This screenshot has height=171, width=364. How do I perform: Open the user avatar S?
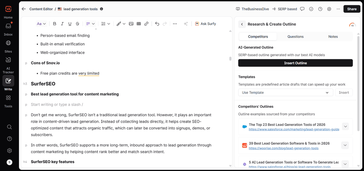[9, 162]
